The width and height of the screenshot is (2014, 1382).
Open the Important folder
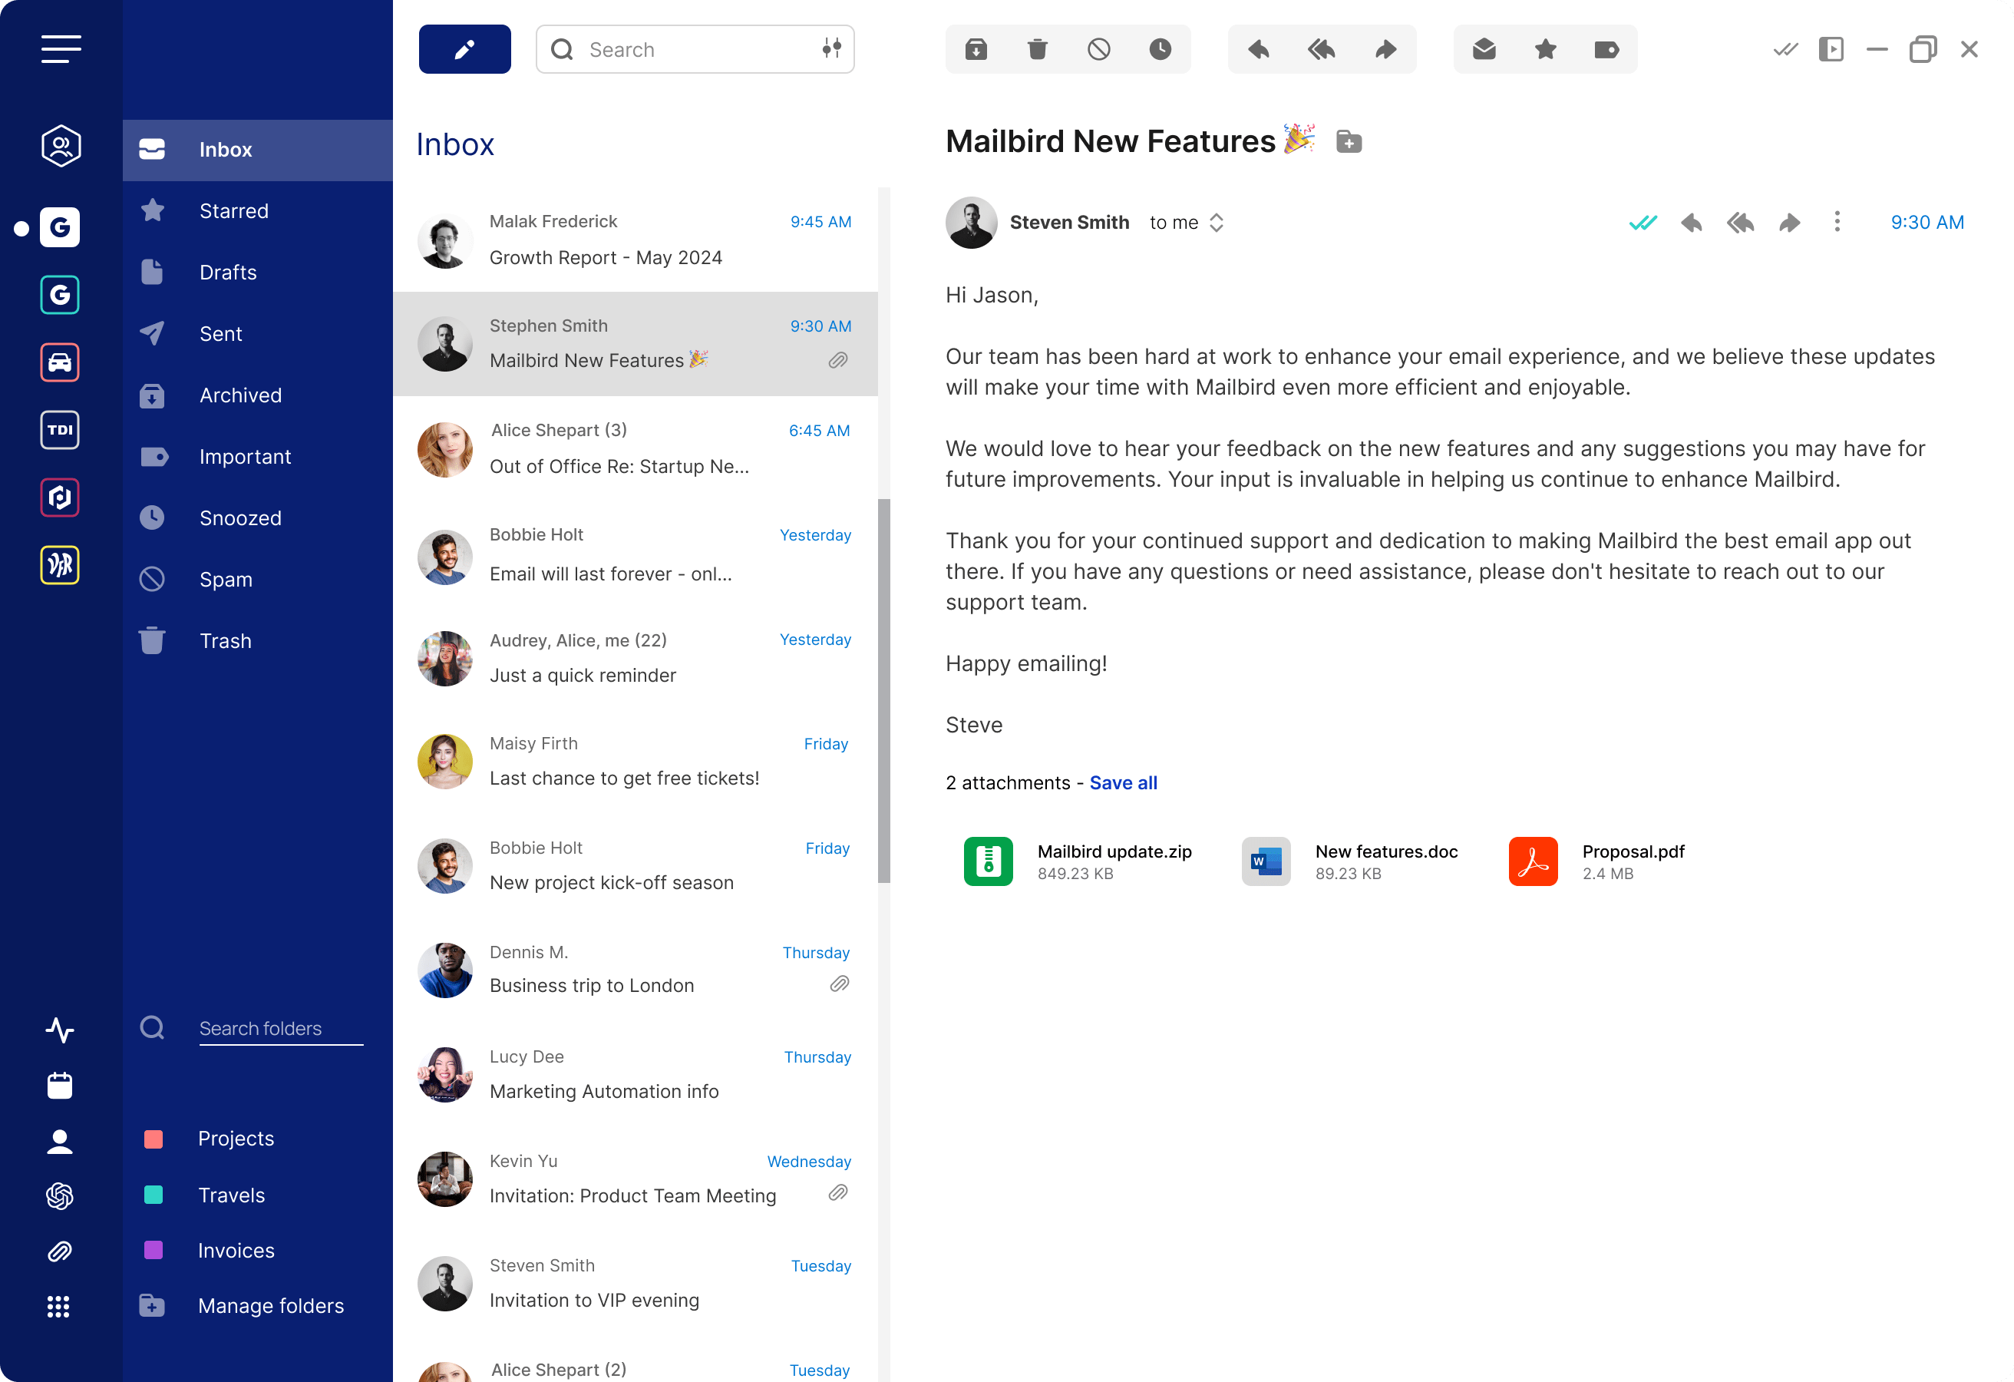pyautogui.click(x=257, y=457)
